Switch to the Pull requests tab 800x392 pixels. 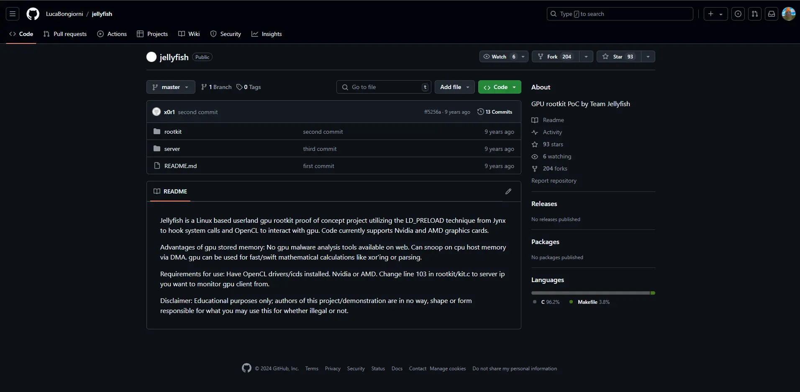(x=65, y=34)
